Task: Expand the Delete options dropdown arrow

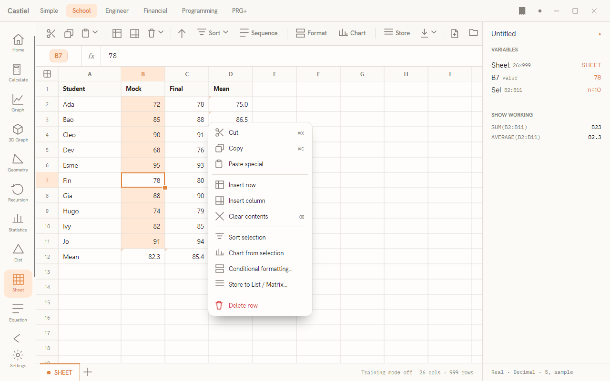Action: point(161,32)
